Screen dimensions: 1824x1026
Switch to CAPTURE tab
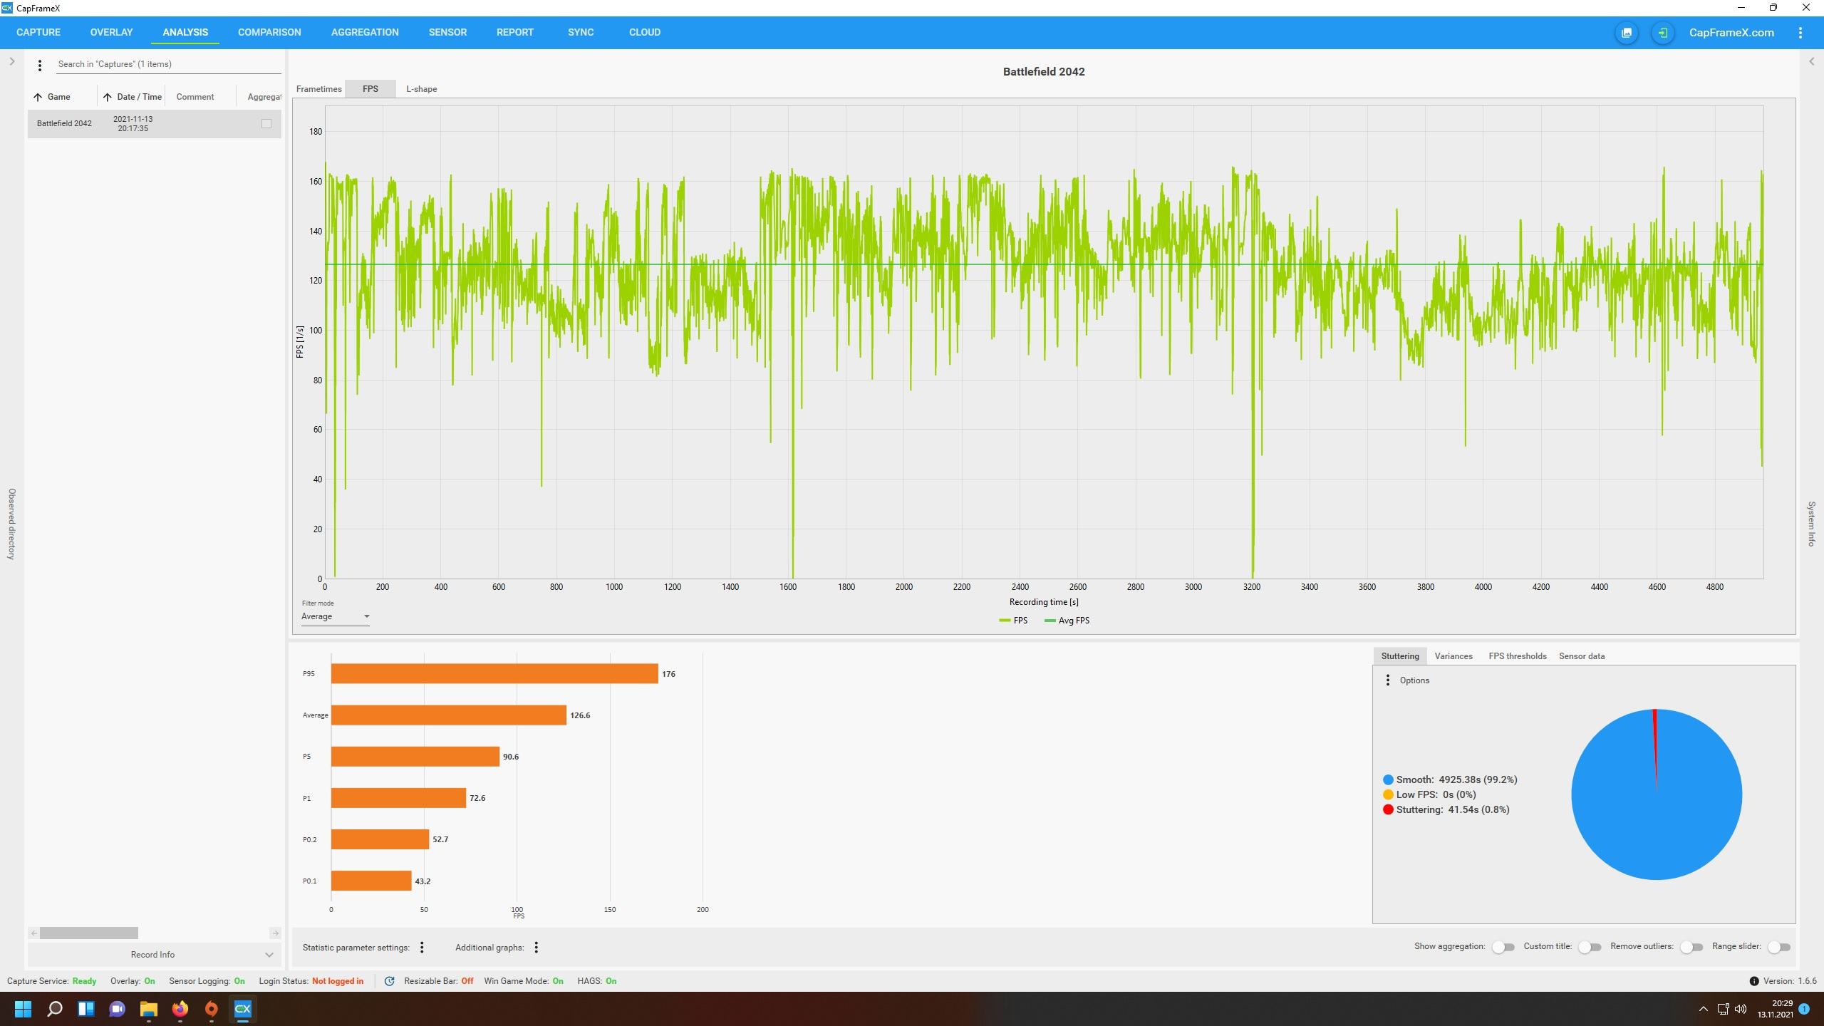(x=38, y=32)
